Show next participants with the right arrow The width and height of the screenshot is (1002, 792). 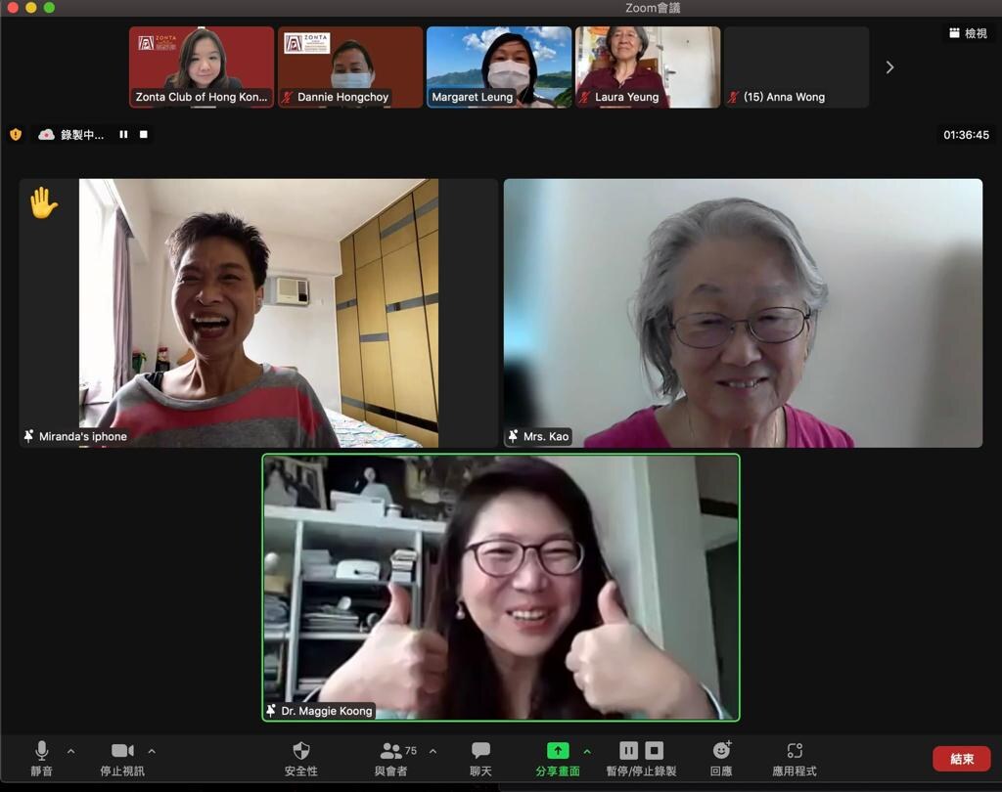tap(889, 67)
